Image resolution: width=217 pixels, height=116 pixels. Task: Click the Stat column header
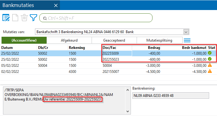tap(212, 48)
